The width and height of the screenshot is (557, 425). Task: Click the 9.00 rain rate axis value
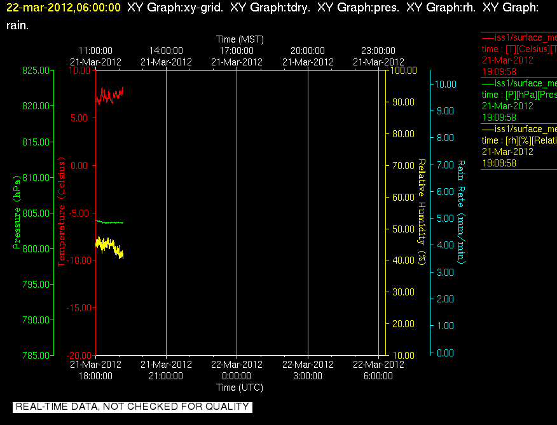point(446,111)
